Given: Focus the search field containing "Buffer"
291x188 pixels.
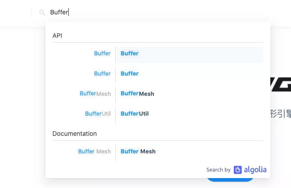Looking at the screenshot, I should point(135,13).
